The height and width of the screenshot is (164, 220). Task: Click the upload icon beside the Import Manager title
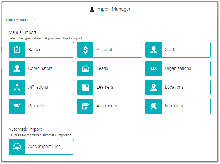point(92,9)
